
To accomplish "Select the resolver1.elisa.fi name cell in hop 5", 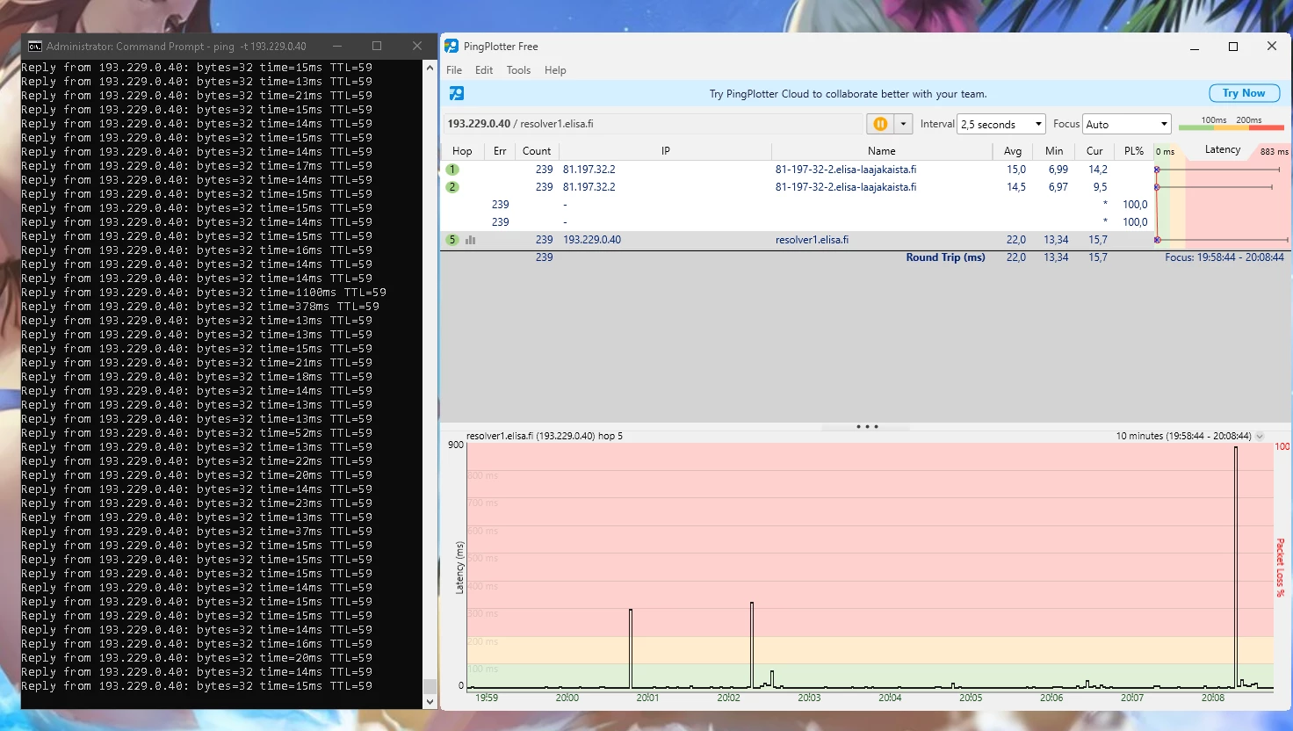I will coord(813,240).
